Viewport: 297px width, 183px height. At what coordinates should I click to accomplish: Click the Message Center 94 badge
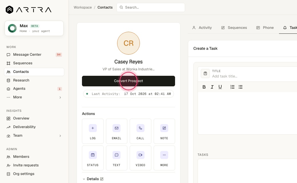click(x=59, y=55)
